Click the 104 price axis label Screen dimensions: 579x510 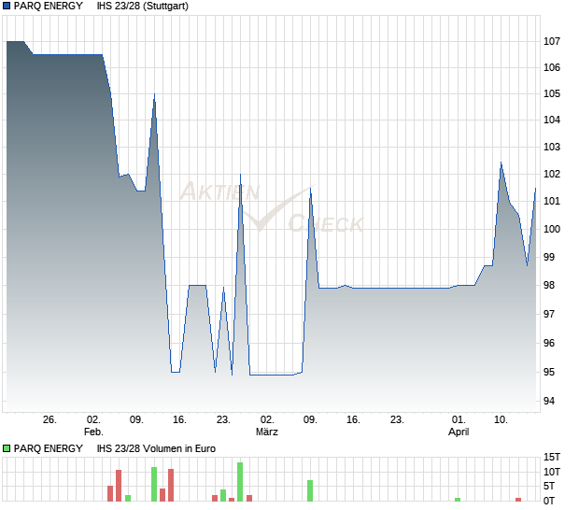551,120
